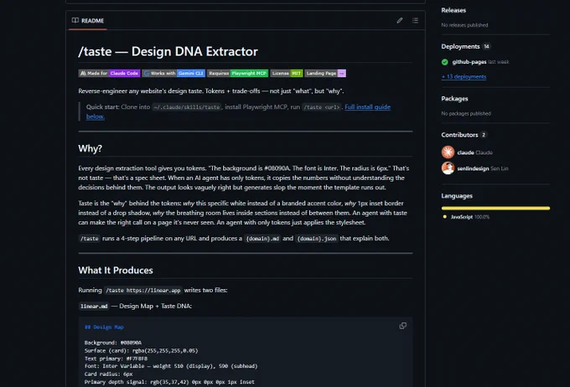Click the Works with Gemini CLI badge

tap(174, 74)
